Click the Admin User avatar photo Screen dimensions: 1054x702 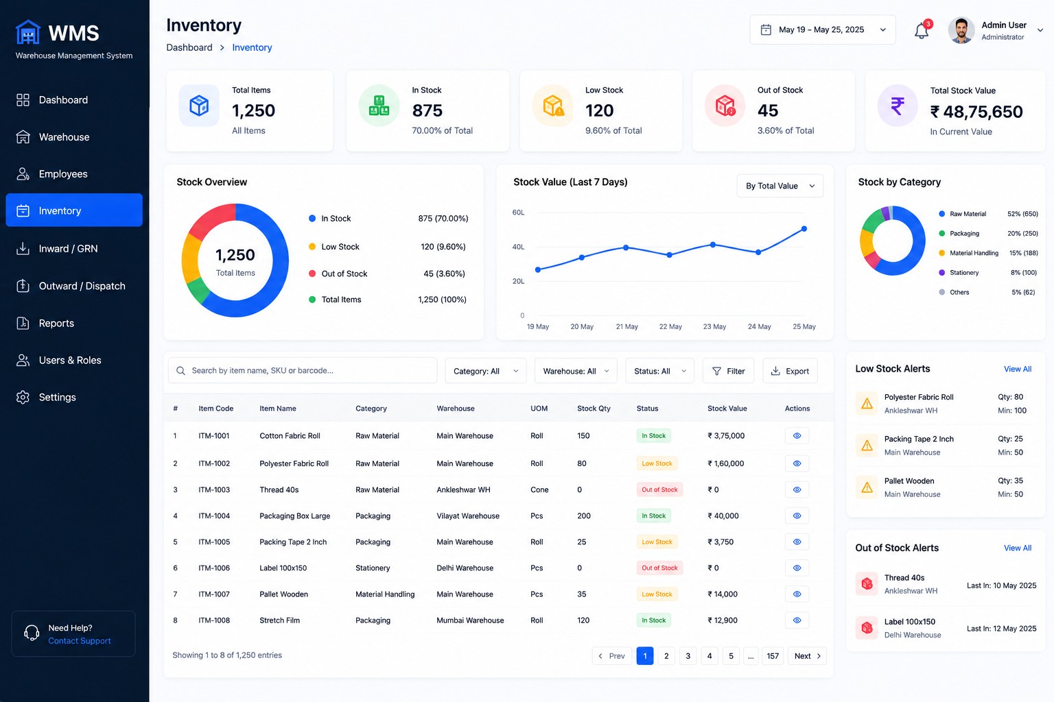point(961,30)
